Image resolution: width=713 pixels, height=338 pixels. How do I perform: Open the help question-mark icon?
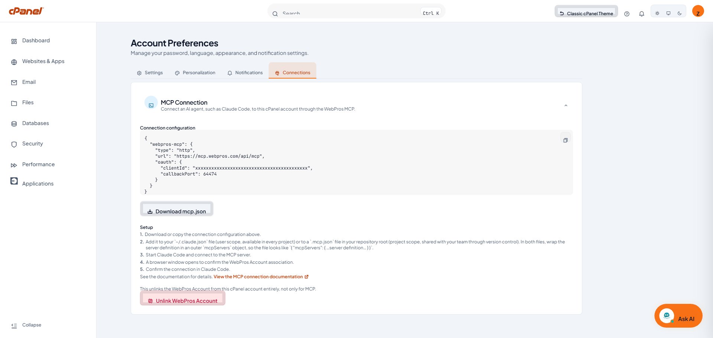pyautogui.click(x=627, y=14)
